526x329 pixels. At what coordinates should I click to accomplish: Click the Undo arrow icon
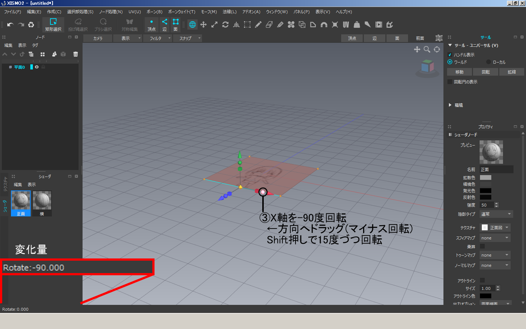point(10,24)
